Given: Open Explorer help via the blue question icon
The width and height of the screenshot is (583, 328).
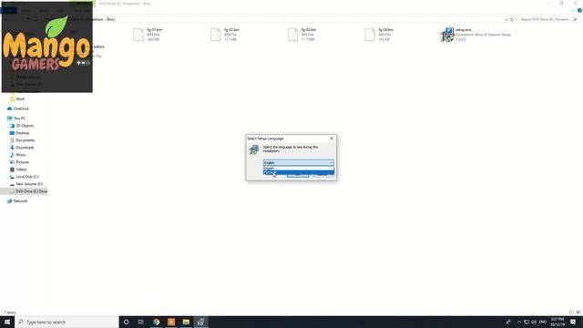Looking at the screenshot, I should [x=579, y=10].
